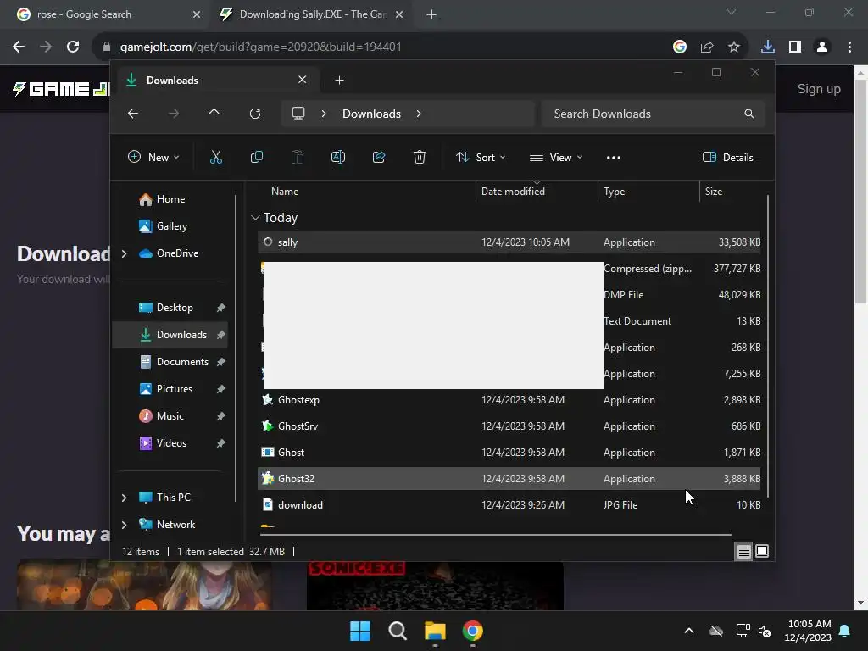Toggle the Details pane
Viewport: 868px width, 651px height.
point(728,157)
